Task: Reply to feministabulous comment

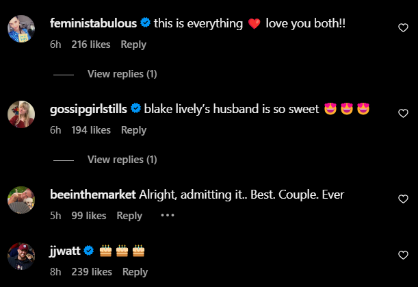Action: click(133, 45)
